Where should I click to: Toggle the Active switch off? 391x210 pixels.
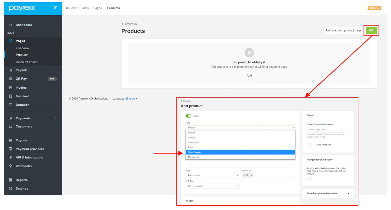tap(188, 116)
